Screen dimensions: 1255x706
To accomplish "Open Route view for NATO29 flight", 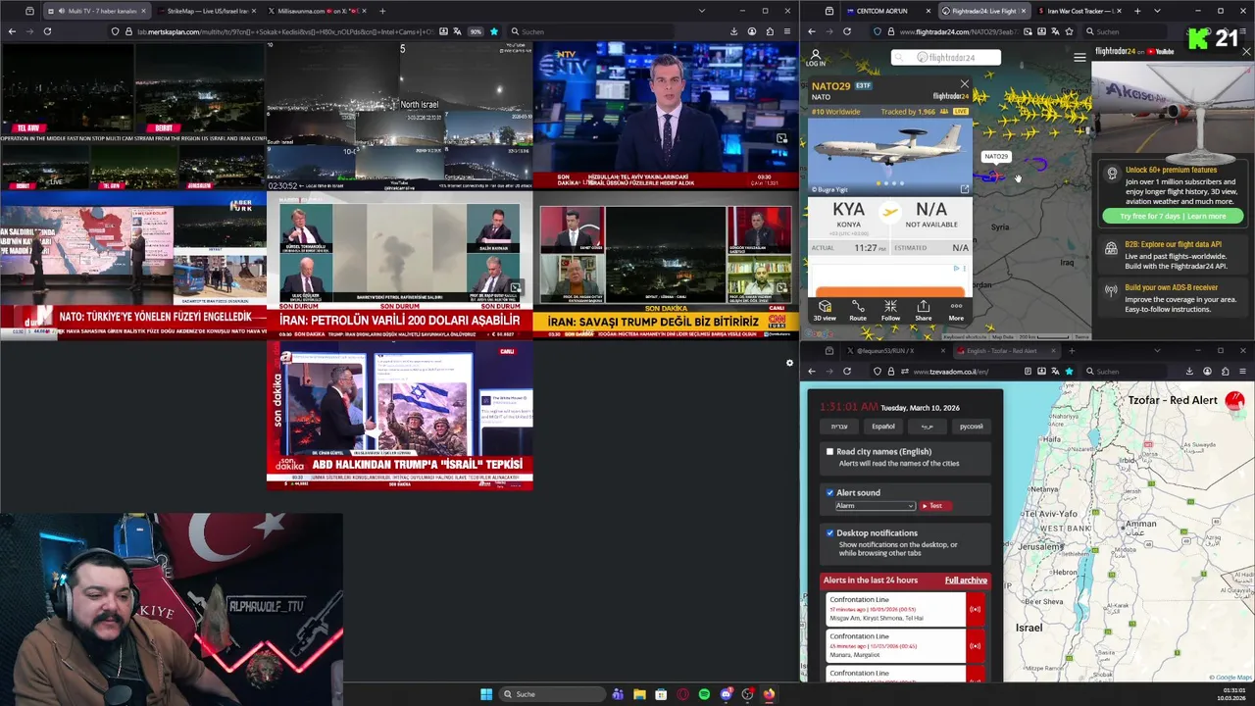I will coord(858,310).
